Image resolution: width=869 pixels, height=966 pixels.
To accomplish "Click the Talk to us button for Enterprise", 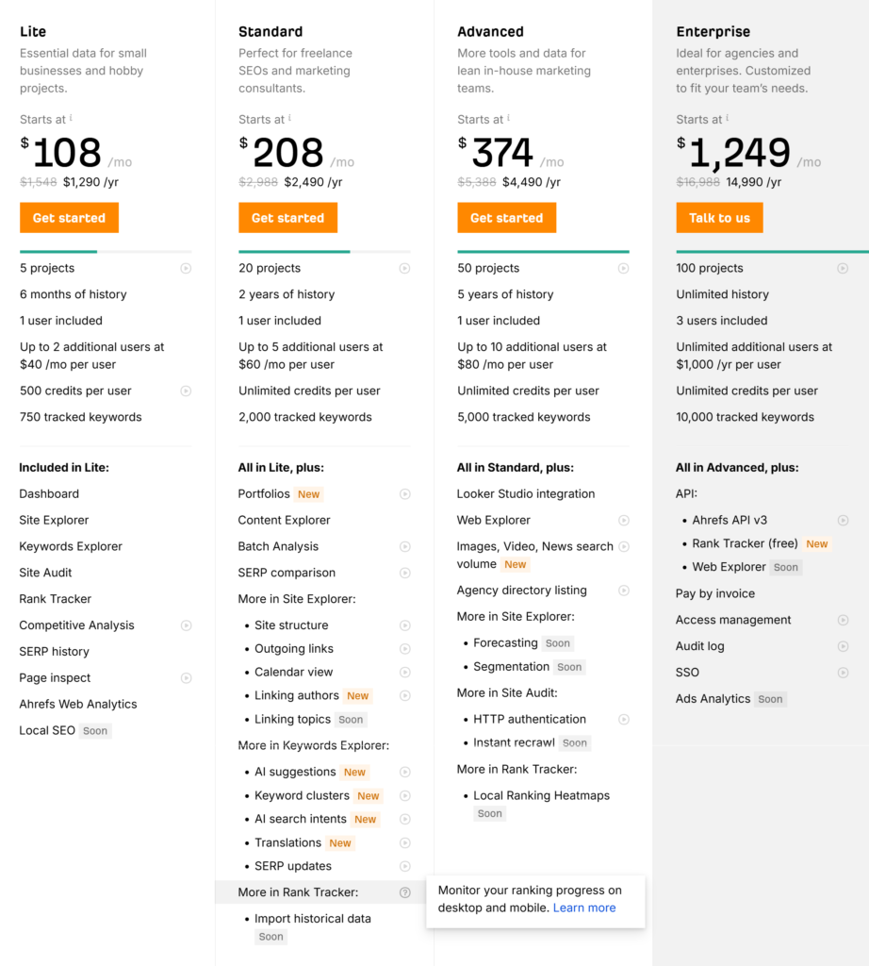I will (x=719, y=218).
